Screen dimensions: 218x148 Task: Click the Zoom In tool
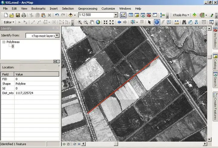click(x=80, y=22)
